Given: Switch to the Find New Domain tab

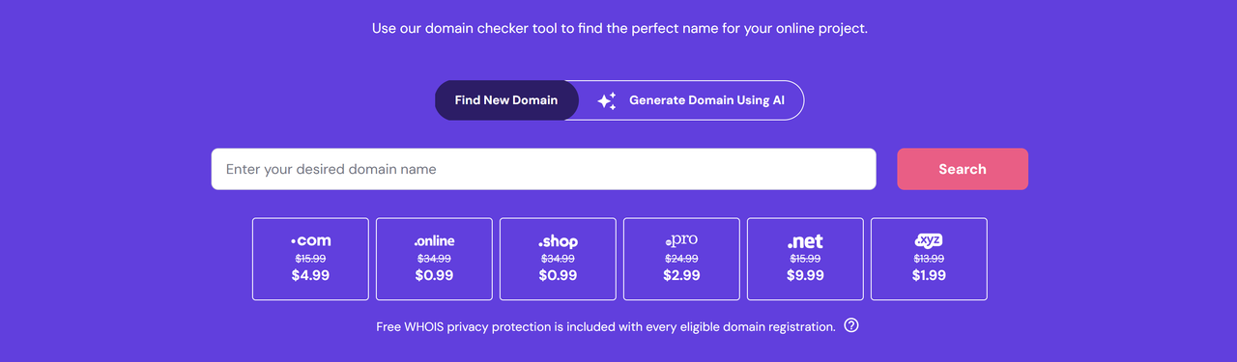Looking at the screenshot, I should pyautogui.click(x=506, y=100).
